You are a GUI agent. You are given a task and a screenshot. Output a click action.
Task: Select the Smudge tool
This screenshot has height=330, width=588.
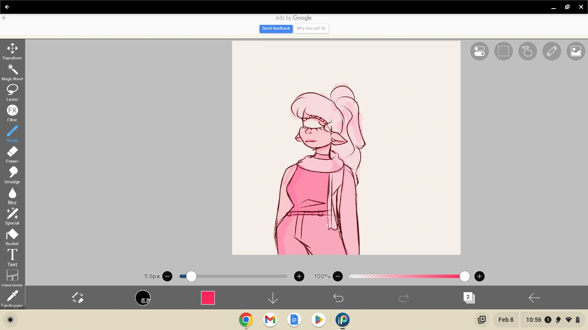click(x=12, y=172)
